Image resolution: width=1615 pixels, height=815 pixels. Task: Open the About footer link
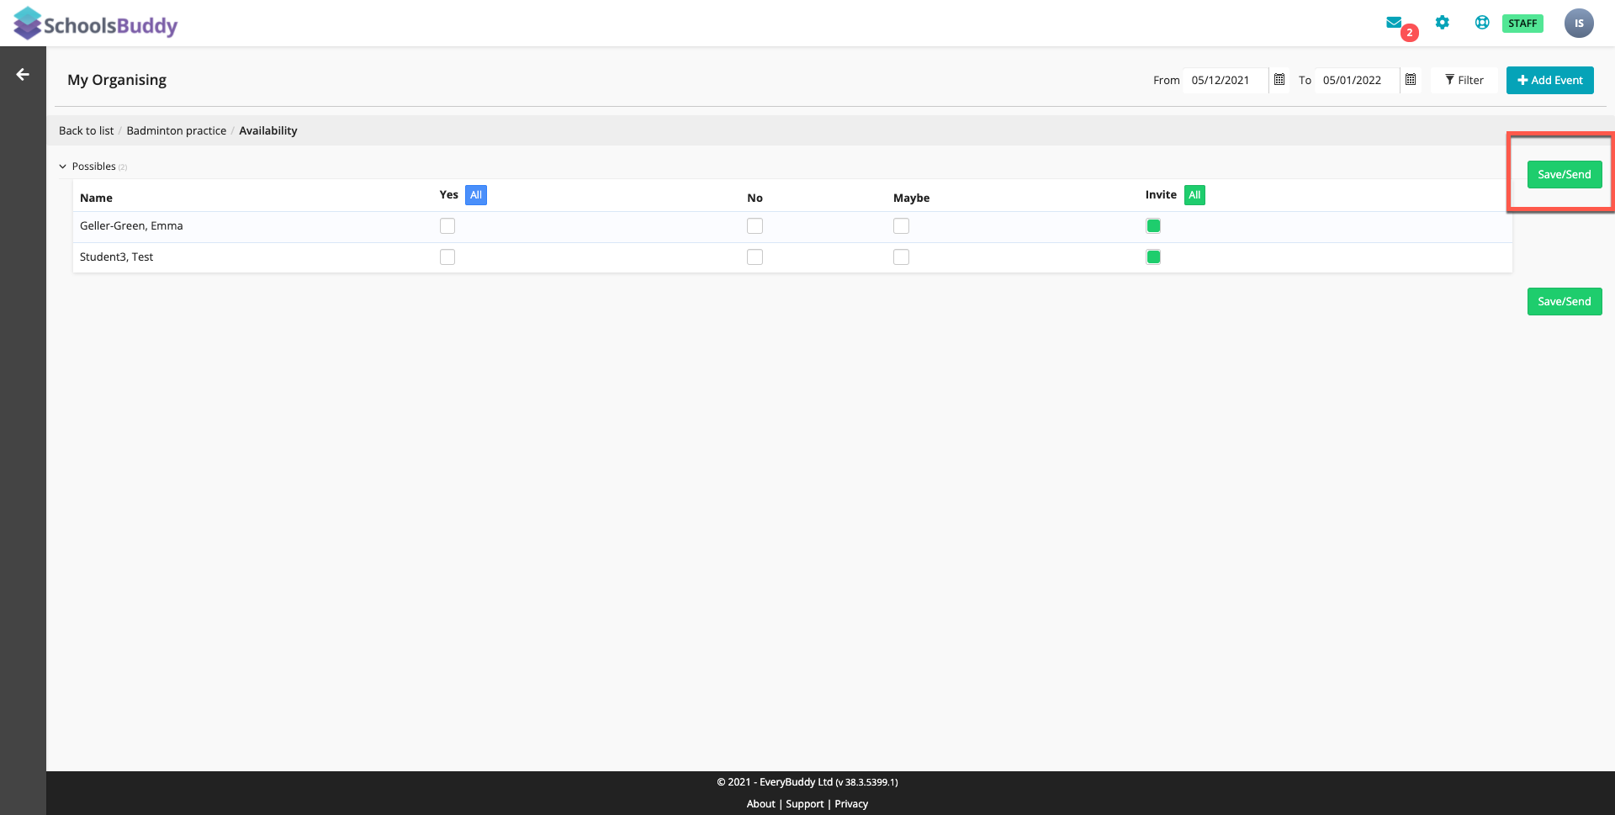point(760,804)
